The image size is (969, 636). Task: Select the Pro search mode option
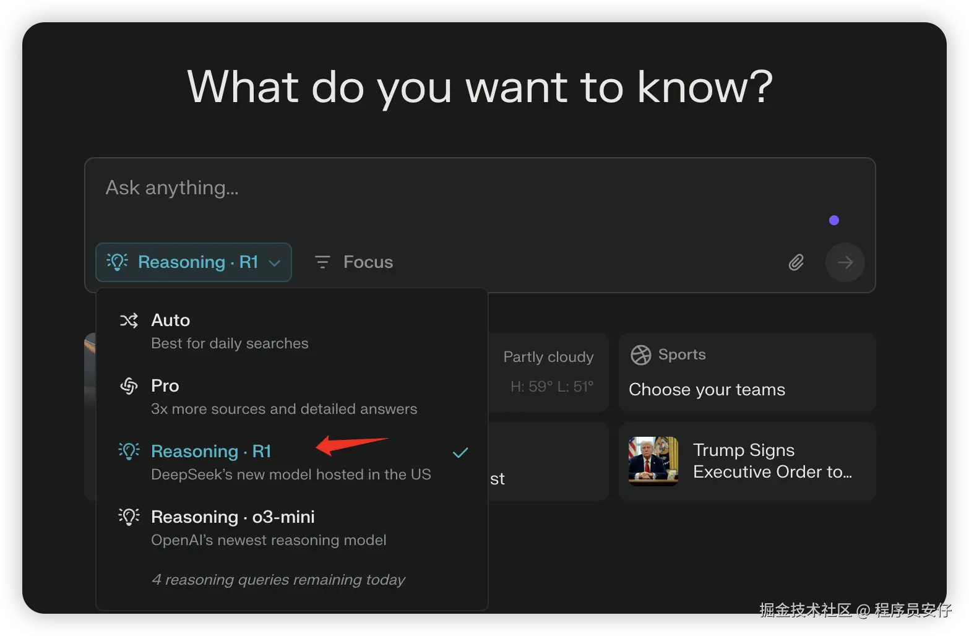coord(292,397)
